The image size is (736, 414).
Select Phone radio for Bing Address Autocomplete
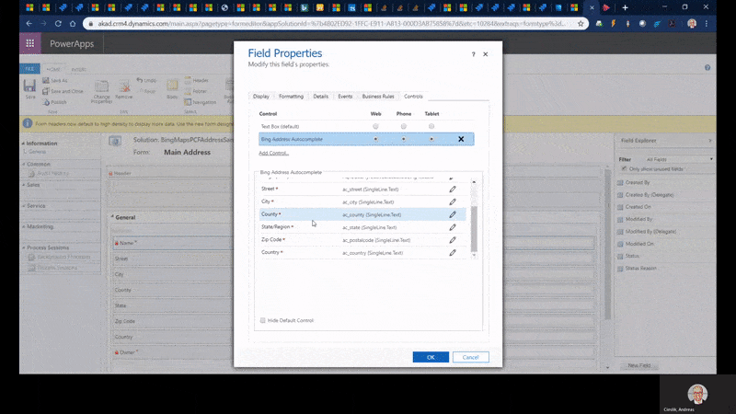404,139
